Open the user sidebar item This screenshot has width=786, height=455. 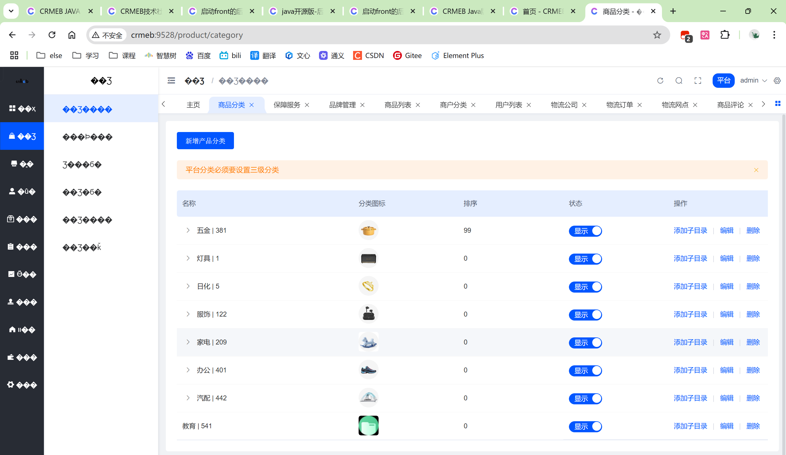click(x=22, y=191)
